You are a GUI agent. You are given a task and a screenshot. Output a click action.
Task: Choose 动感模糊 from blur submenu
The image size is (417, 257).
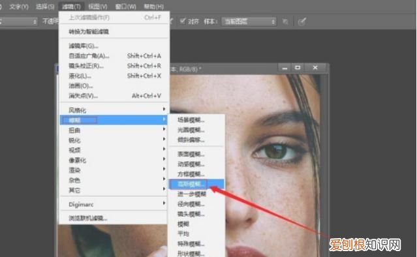[x=196, y=164]
